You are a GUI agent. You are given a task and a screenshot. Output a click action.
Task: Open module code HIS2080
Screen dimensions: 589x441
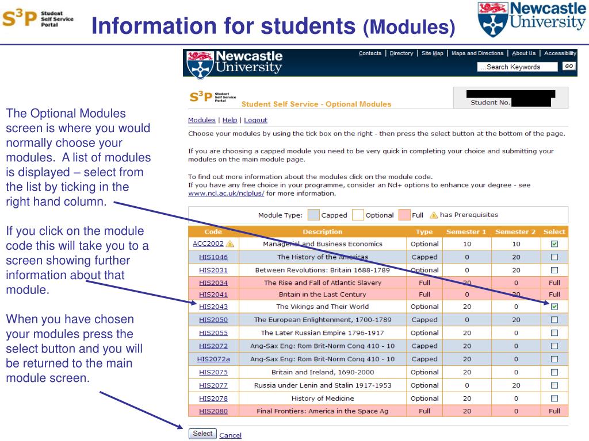click(x=213, y=411)
